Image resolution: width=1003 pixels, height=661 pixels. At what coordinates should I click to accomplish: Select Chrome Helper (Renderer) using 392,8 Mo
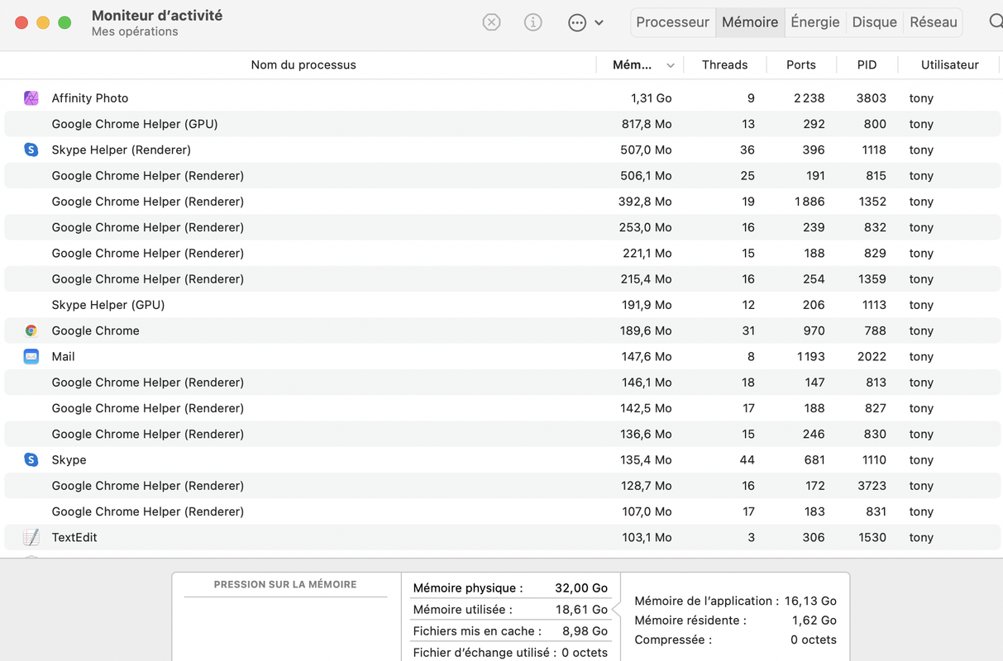(503, 202)
